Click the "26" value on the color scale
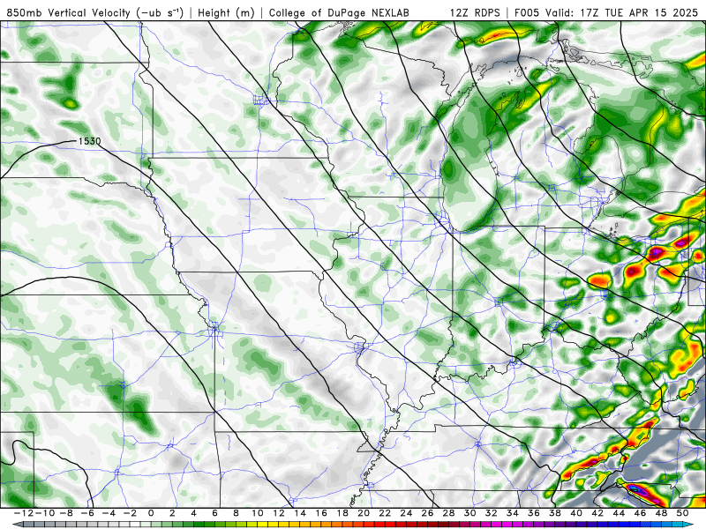 tap(427, 513)
